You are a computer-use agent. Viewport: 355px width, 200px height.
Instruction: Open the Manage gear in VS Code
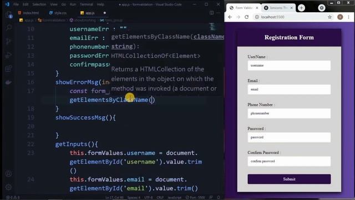pyautogui.click(x=9, y=187)
